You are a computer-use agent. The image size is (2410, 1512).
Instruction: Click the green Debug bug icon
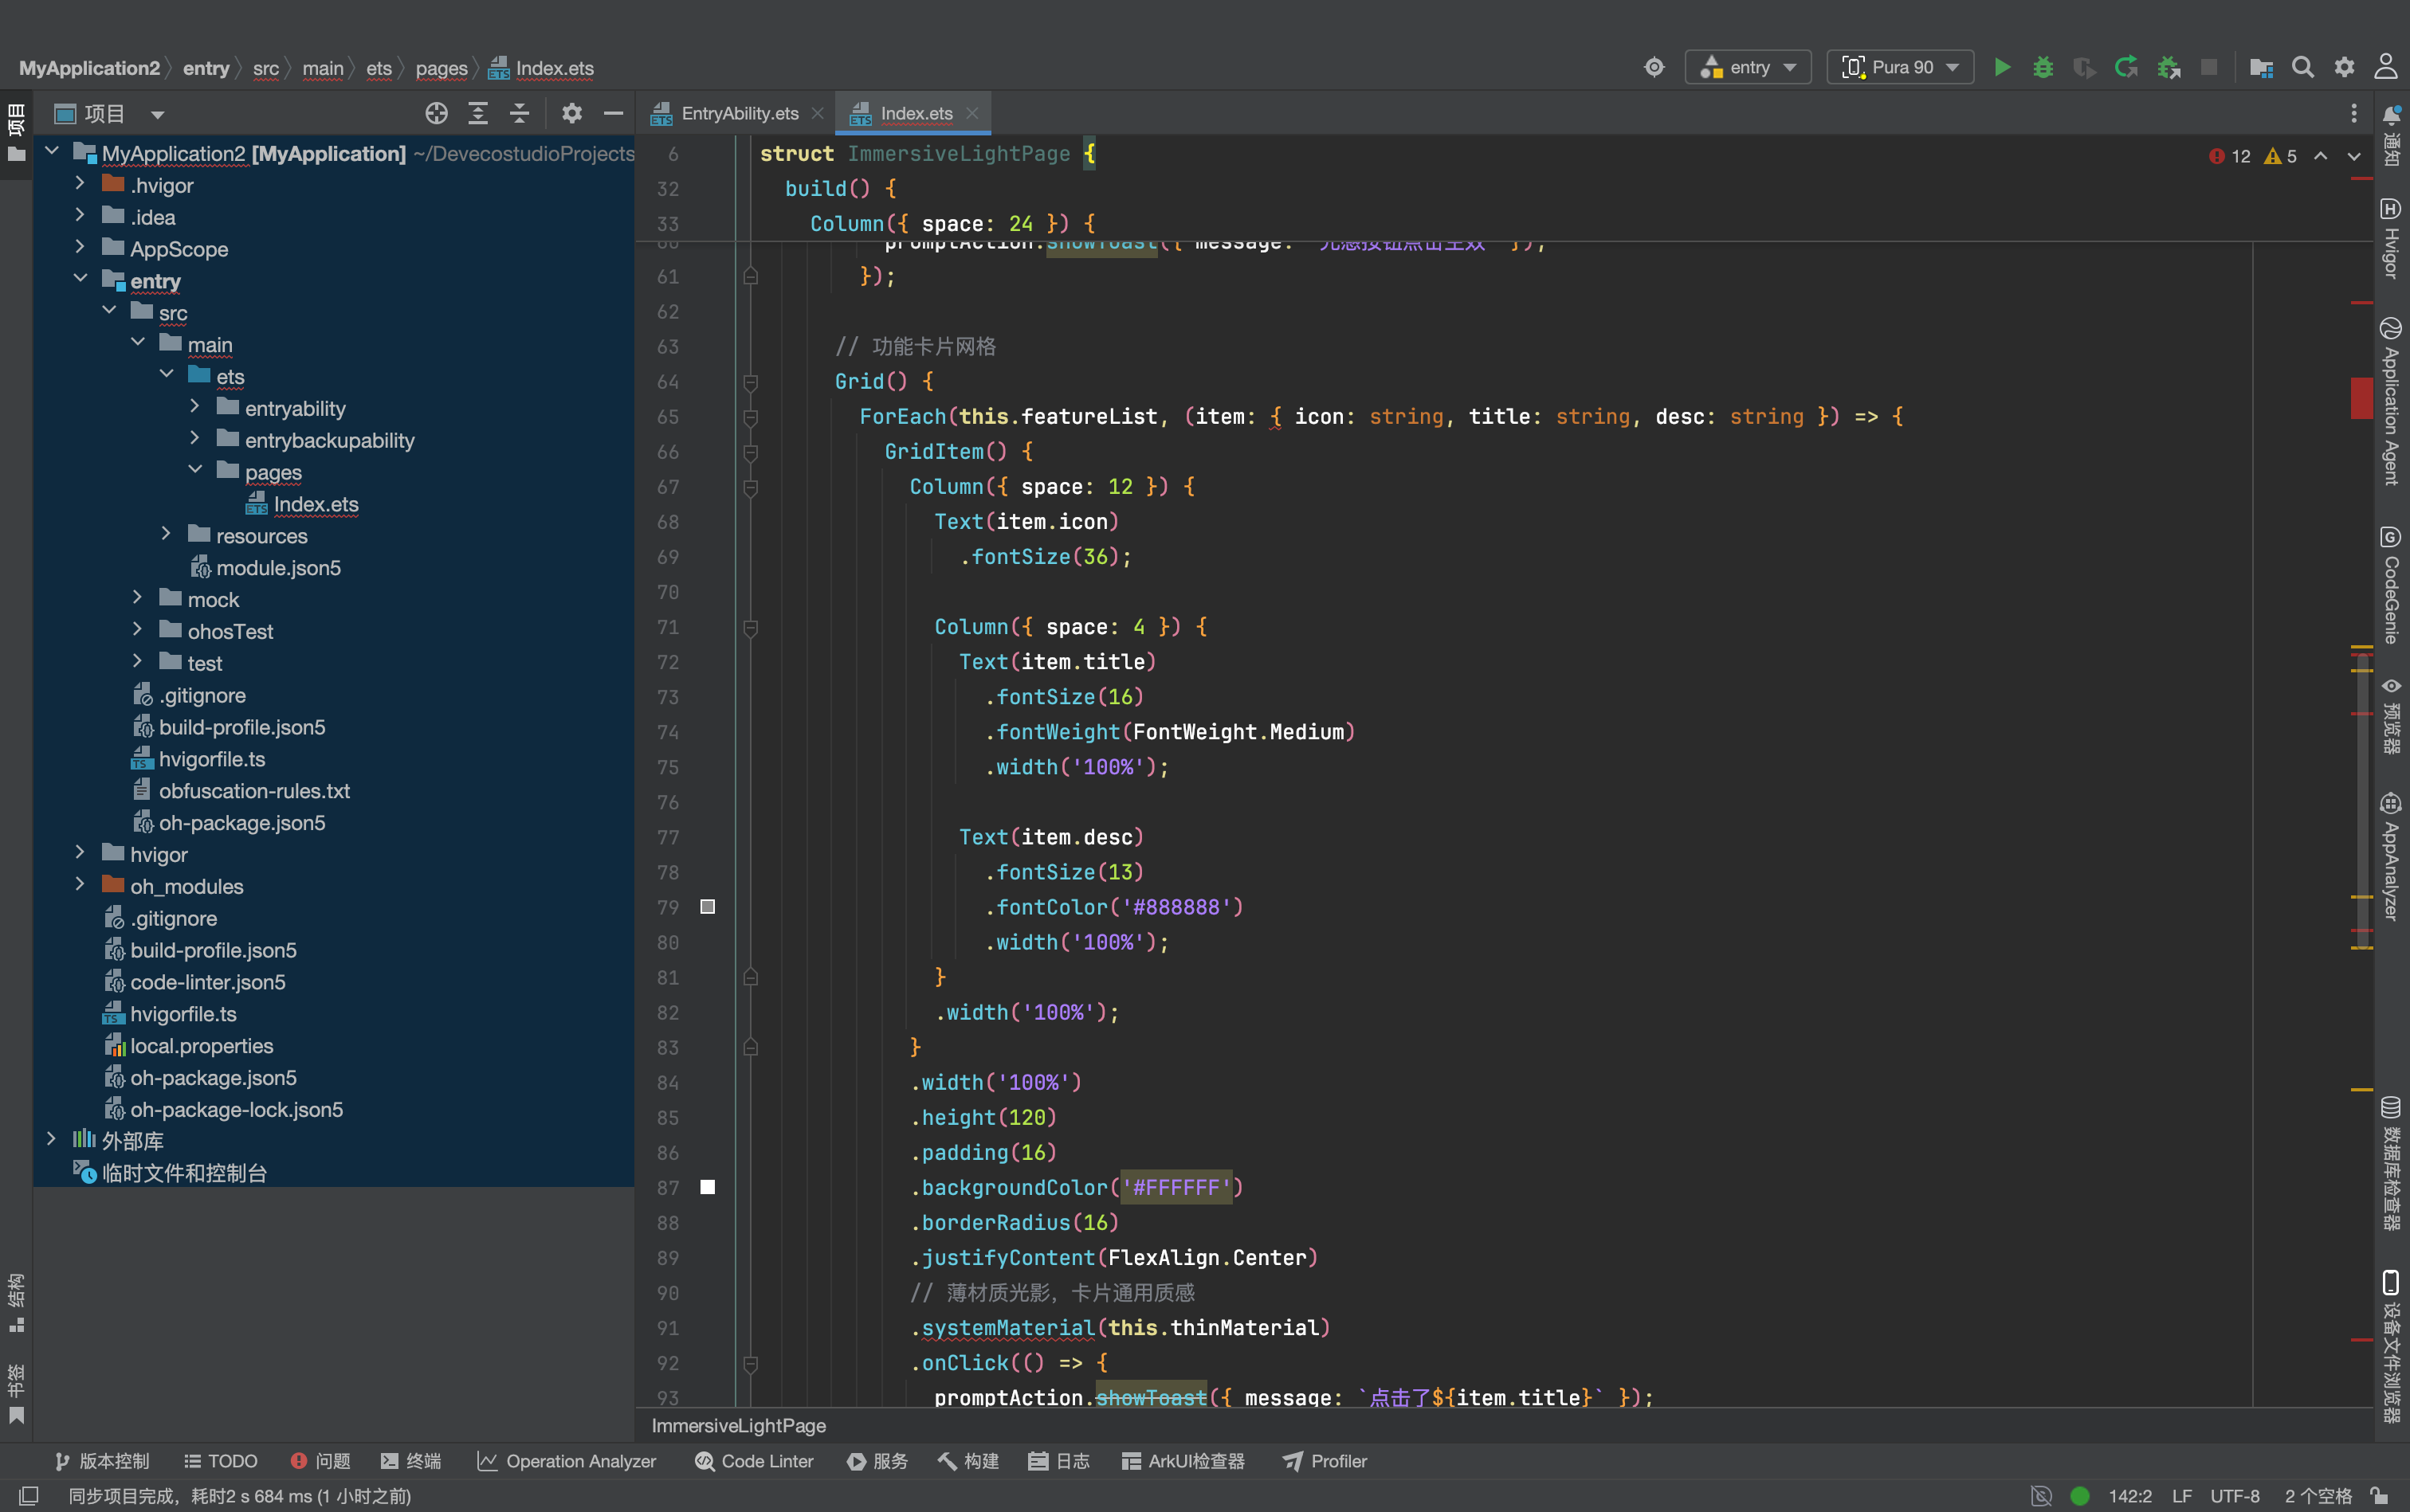2043,67
